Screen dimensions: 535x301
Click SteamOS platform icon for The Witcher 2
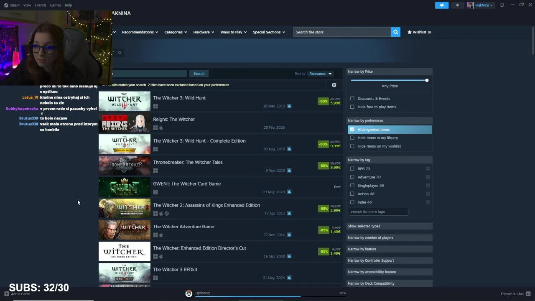click(166, 214)
